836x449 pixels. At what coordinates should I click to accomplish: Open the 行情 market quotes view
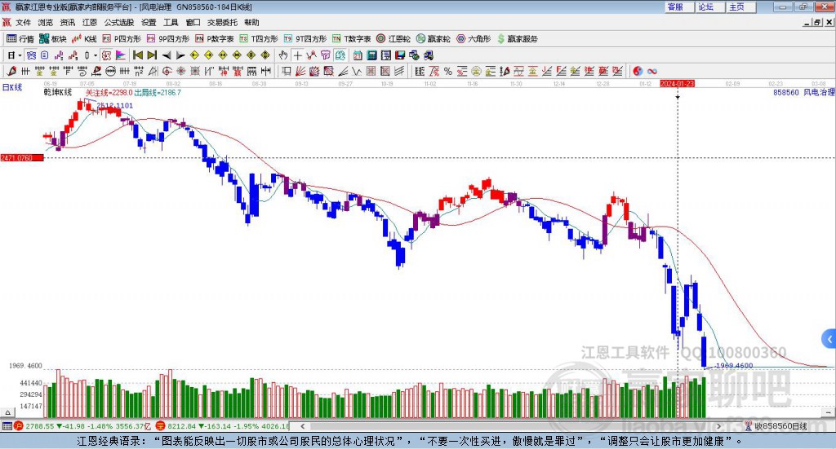pyautogui.click(x=21, y=38)
